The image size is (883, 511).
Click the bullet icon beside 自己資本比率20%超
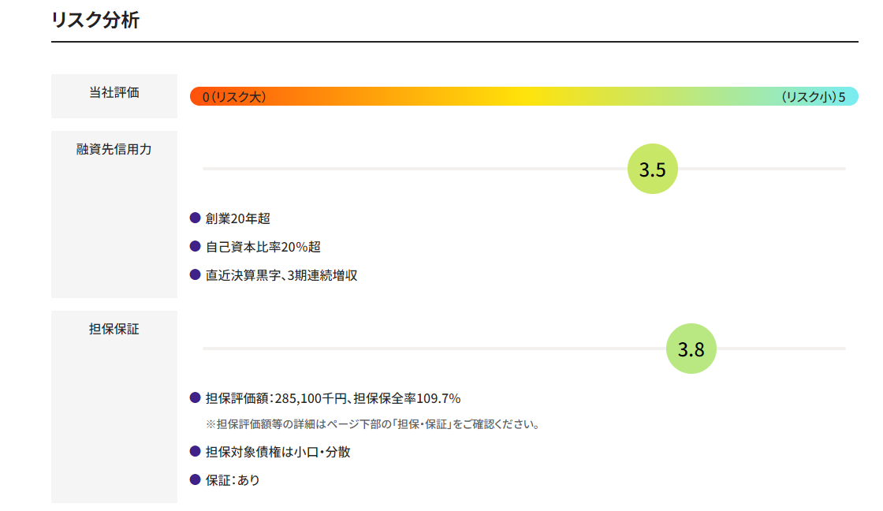click(x=195, y=246)
